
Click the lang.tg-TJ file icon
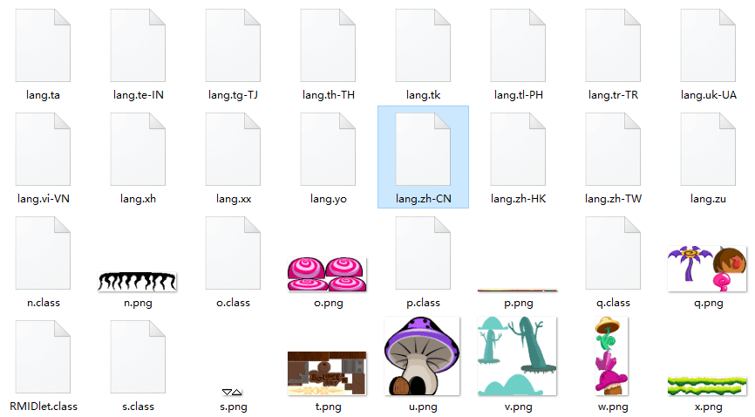click(233, 45)
